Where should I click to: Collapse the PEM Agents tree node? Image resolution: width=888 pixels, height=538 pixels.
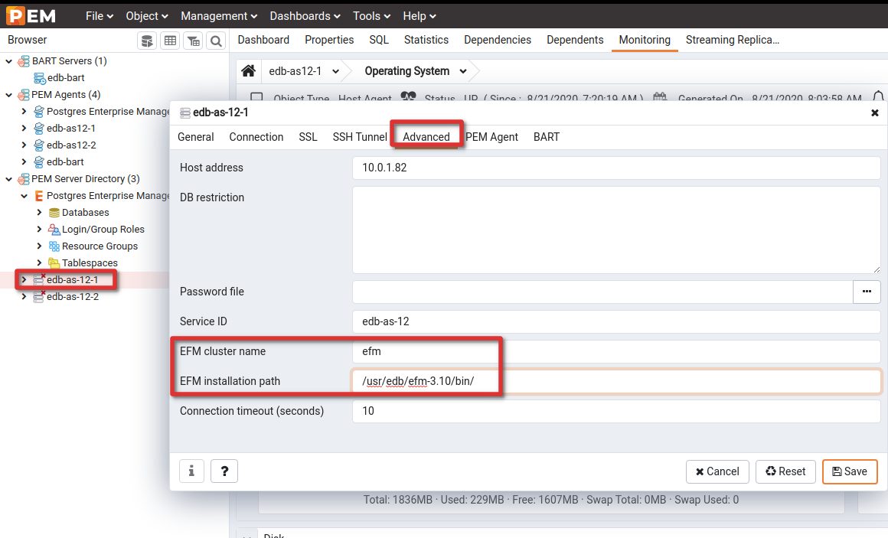click(x=8, y=95)
